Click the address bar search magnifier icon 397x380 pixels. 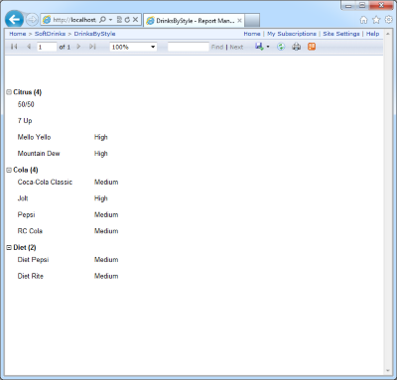(102, 20)
